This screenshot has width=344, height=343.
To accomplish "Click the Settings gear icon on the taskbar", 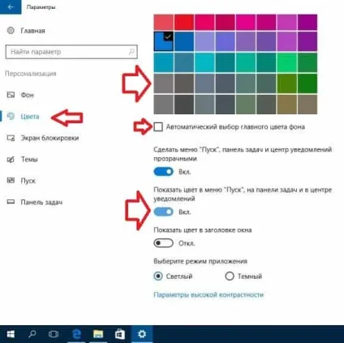I will pos(142,334).
